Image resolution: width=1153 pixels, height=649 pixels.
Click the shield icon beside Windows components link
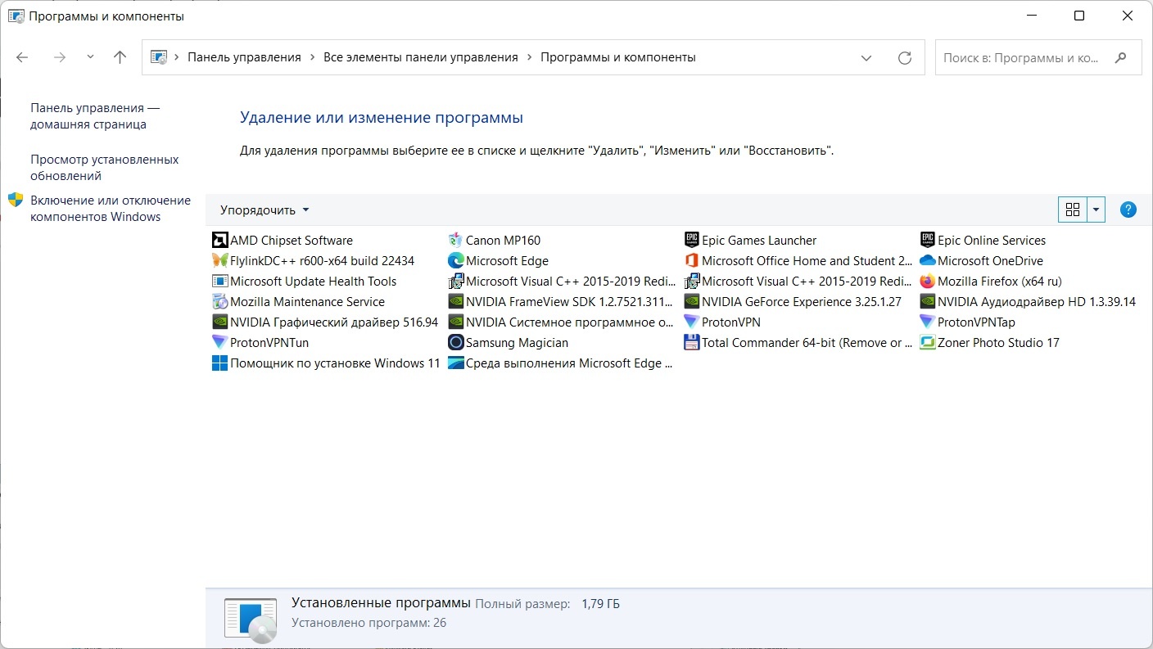point(16,201)
